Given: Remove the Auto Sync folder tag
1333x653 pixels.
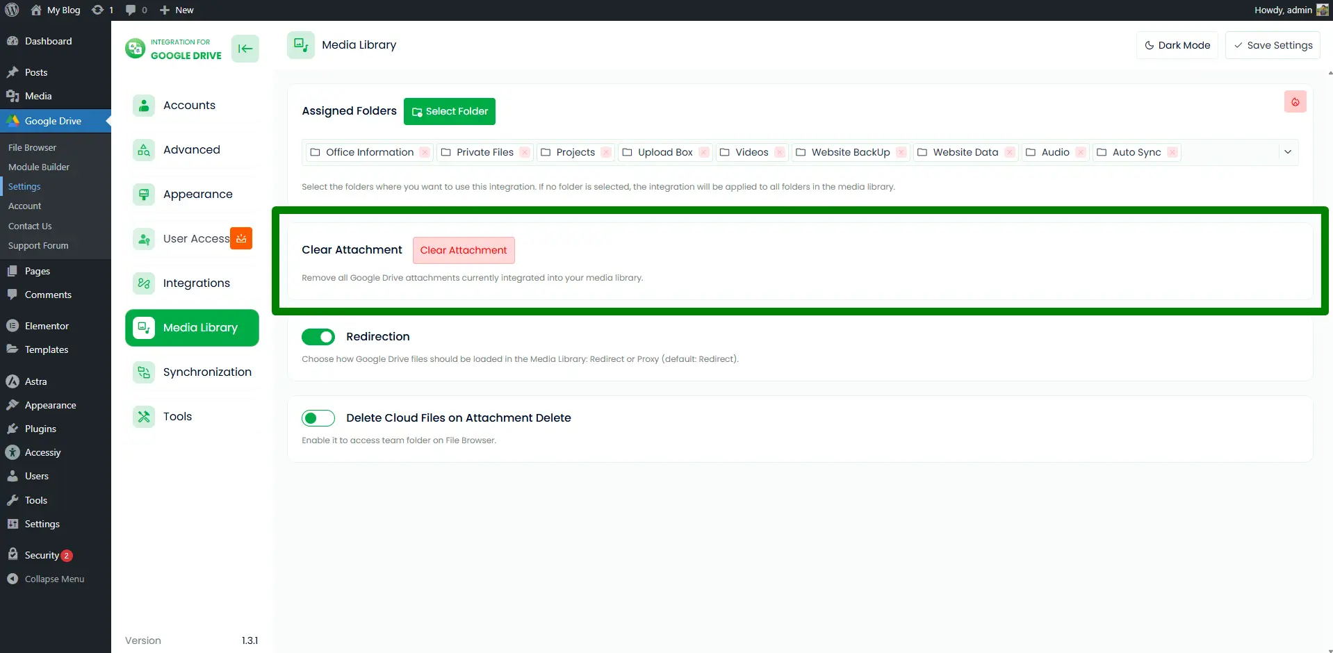Looking at the screenshot, I should click(x=1172, y=152).
